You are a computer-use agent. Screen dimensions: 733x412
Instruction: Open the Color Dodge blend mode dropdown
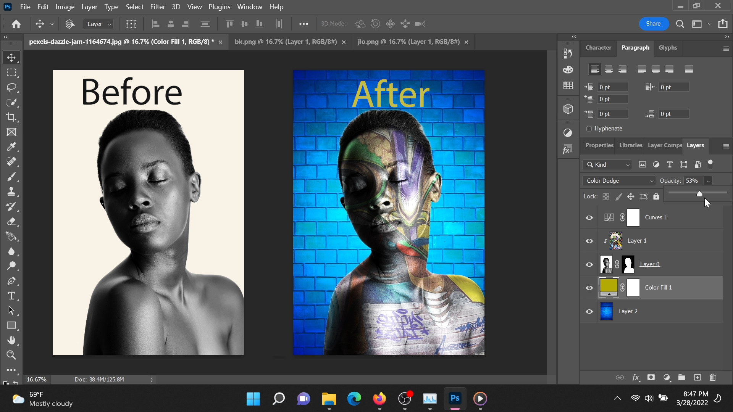618,180
